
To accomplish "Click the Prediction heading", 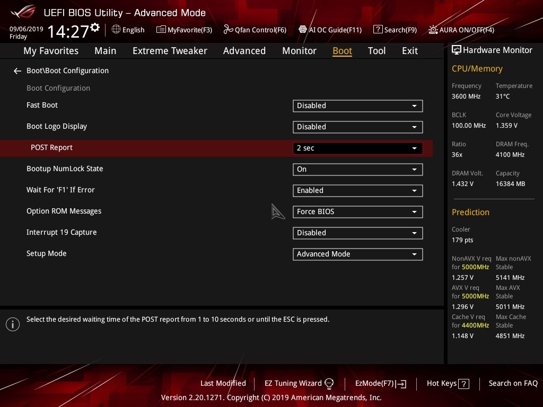I will click(470, 212).
